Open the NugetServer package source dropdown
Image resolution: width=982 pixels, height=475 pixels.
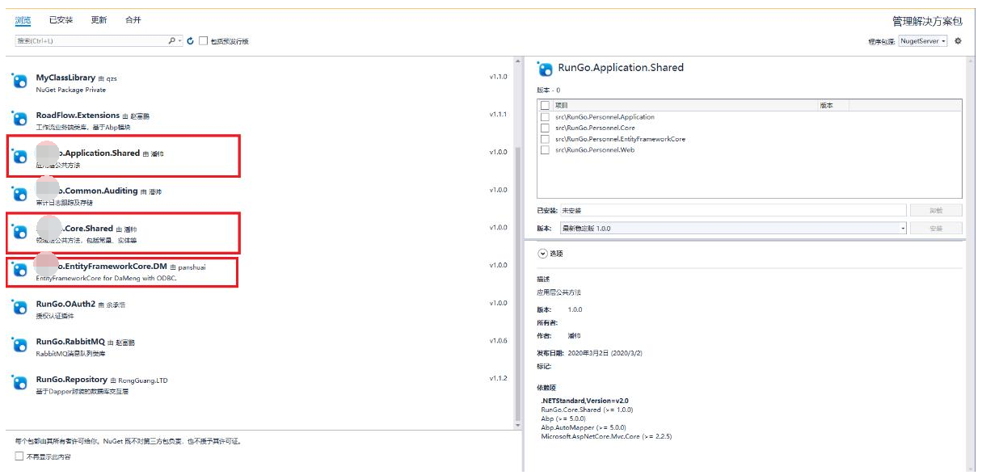pyautogui.click(x=922, y=40)
